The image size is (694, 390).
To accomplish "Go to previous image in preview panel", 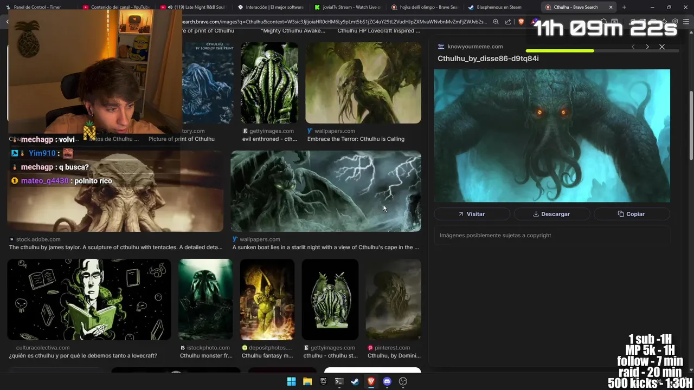I will pos(633,47).
